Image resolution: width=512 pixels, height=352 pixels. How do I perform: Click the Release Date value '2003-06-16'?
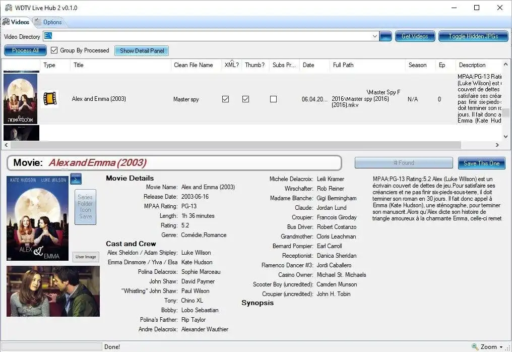[x=195, y=197]
